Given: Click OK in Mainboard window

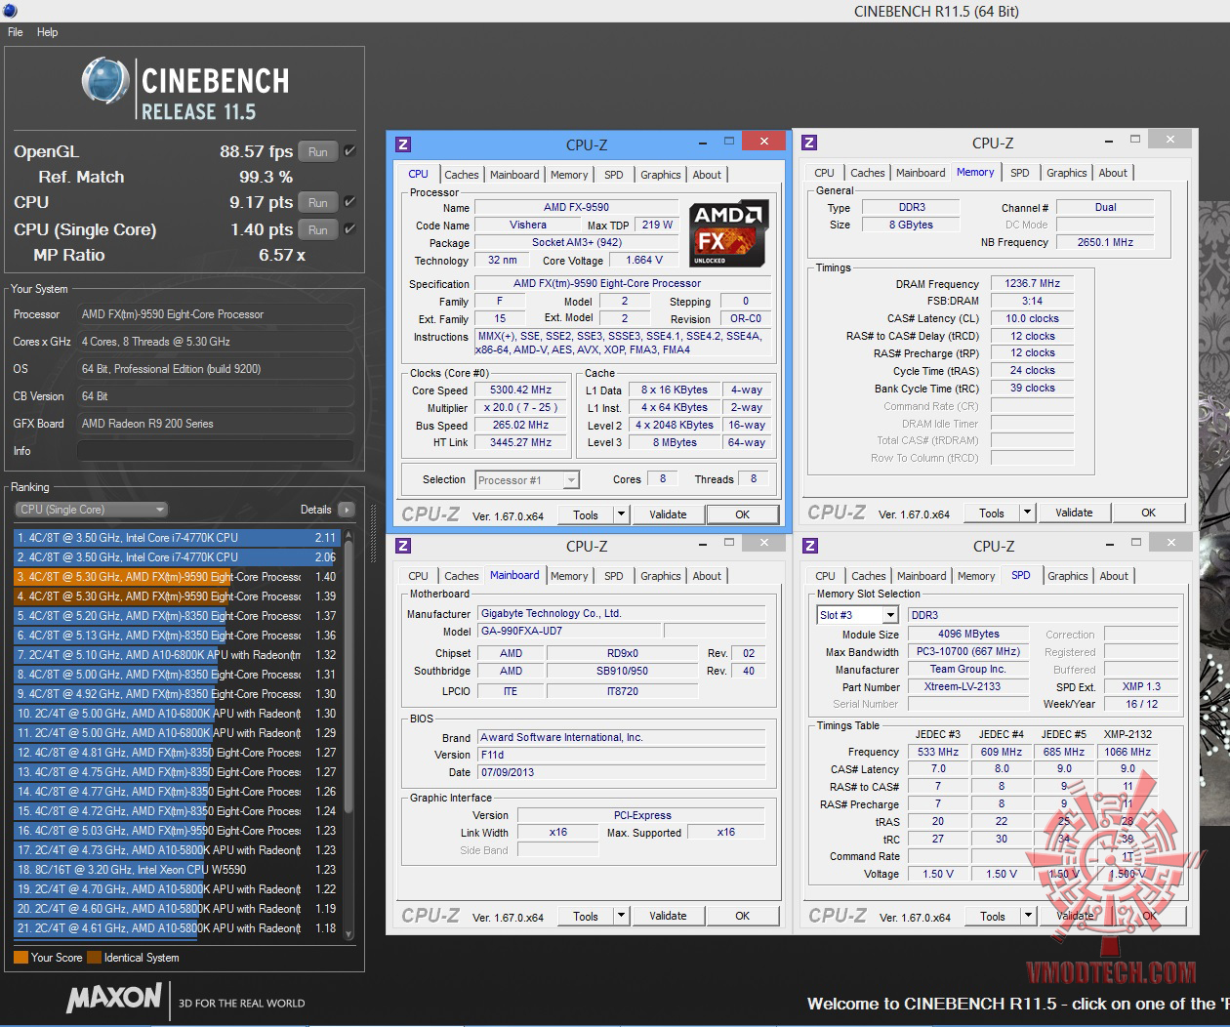Looking at the screenshot, I should click(742, 916).
